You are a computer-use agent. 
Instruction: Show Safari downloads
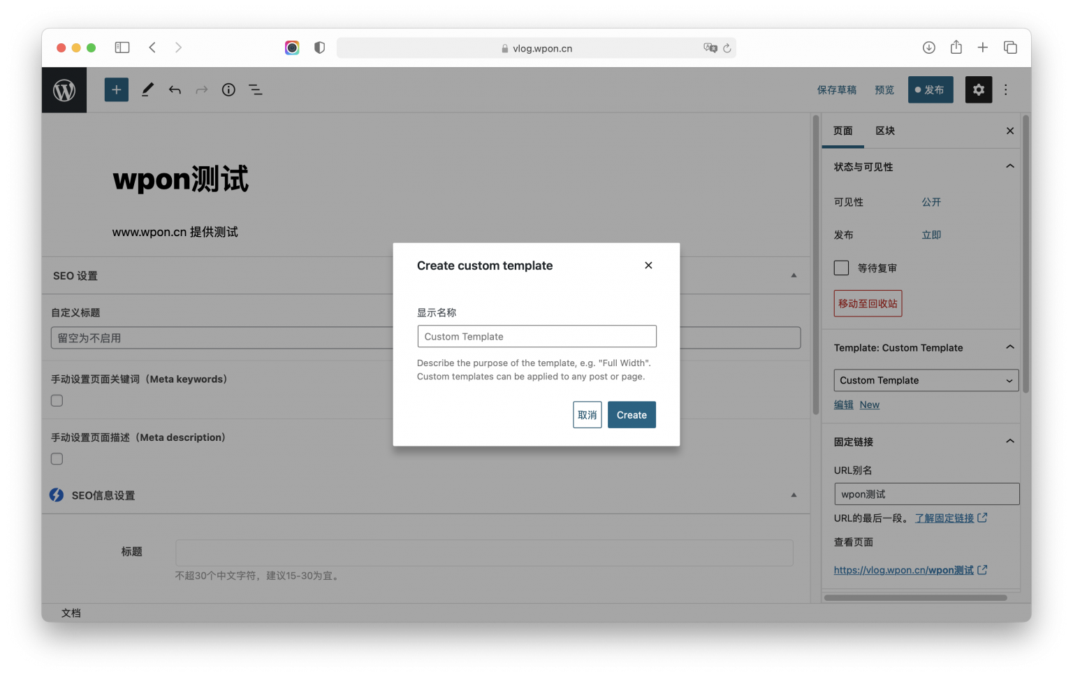pyautogui.click(x=928, y=48)
